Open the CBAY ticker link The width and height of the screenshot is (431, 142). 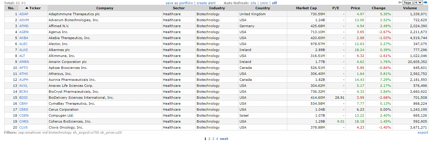point(24,104)
